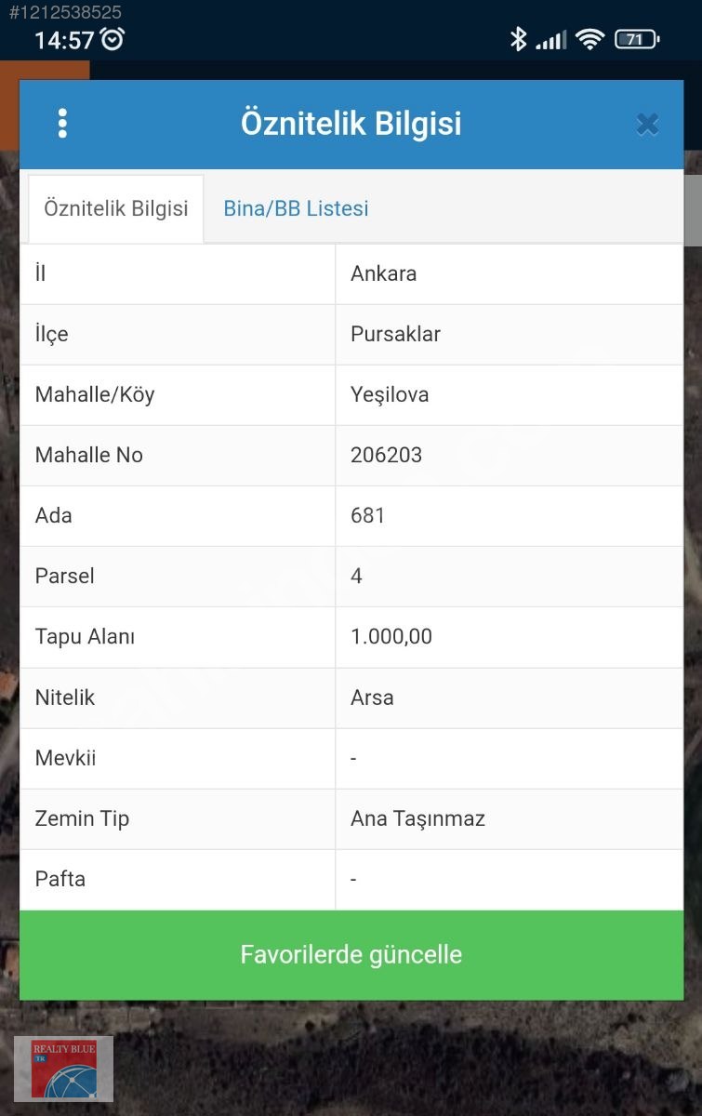
Task: Tap the alarm clock status icon
Action: (x=113, y=39)
